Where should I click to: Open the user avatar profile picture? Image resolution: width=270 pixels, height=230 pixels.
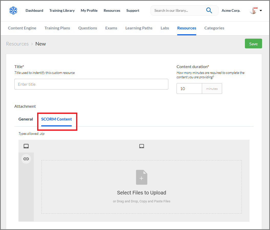click(x=254, y=10)
